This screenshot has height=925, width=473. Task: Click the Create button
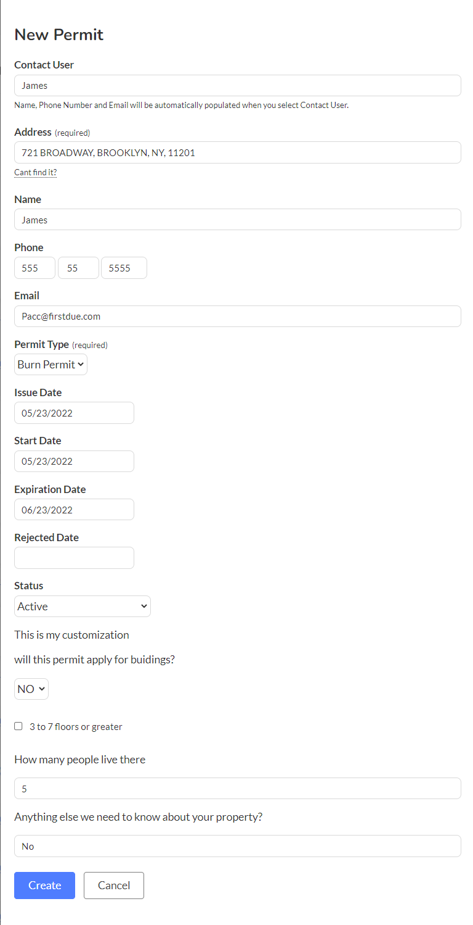click(x=44, y=885)
